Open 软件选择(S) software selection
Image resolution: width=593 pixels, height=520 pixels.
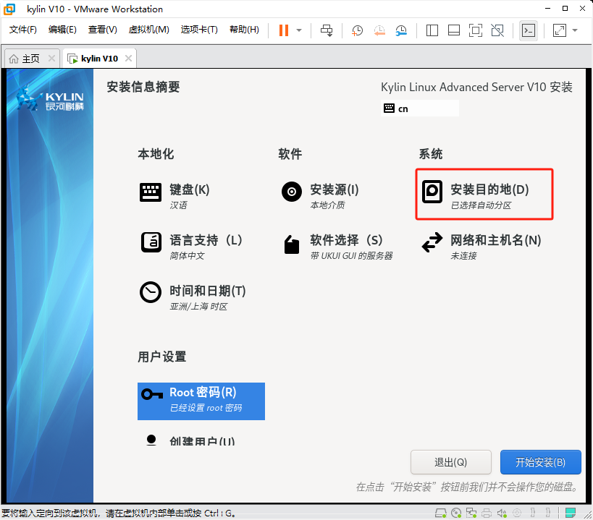tap(337, 247)
